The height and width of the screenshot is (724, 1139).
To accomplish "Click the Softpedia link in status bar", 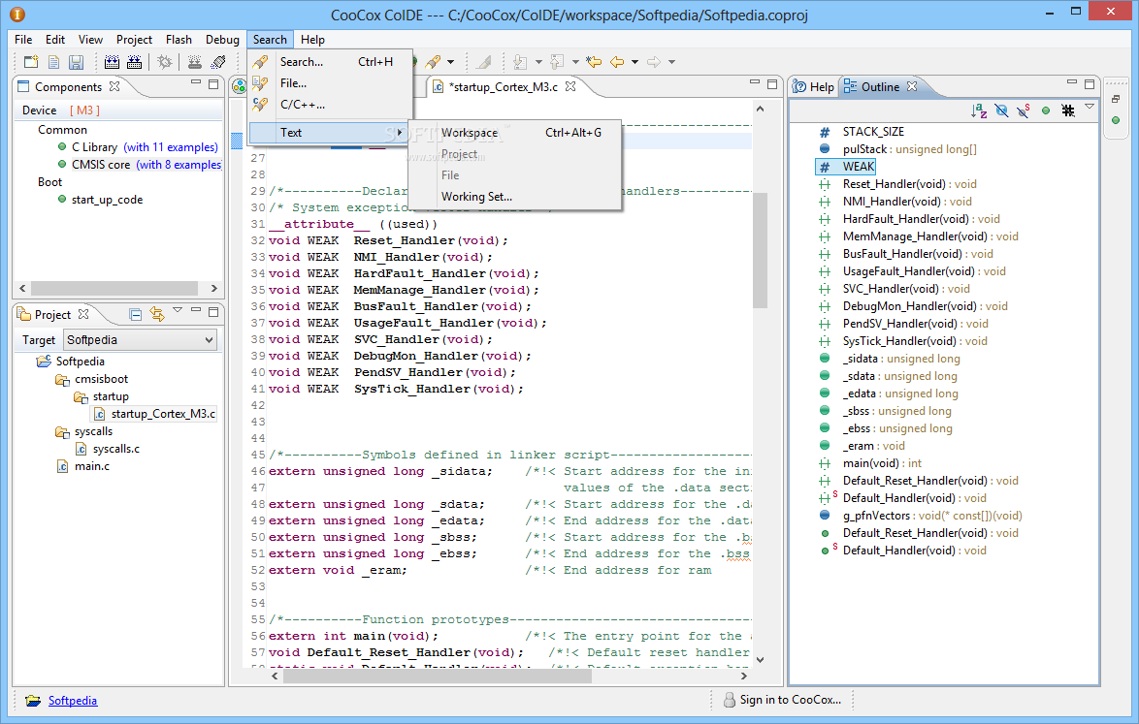I will tap(73, 700).
